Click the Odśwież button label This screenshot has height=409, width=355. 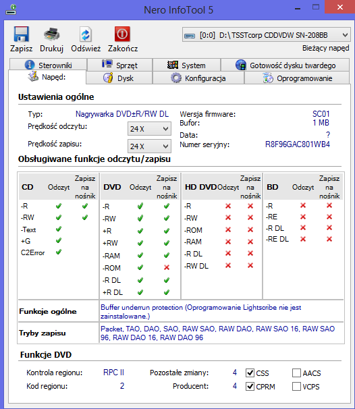click(x=86, y=49)
